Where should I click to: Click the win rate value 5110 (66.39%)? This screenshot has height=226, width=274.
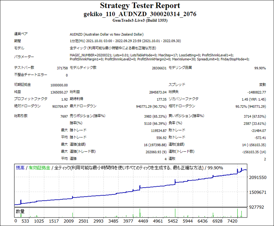point(155,123)
